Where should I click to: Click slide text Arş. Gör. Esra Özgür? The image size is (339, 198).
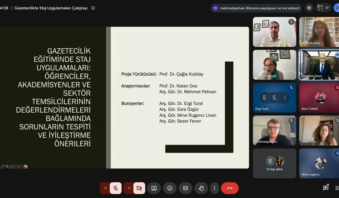179,109
